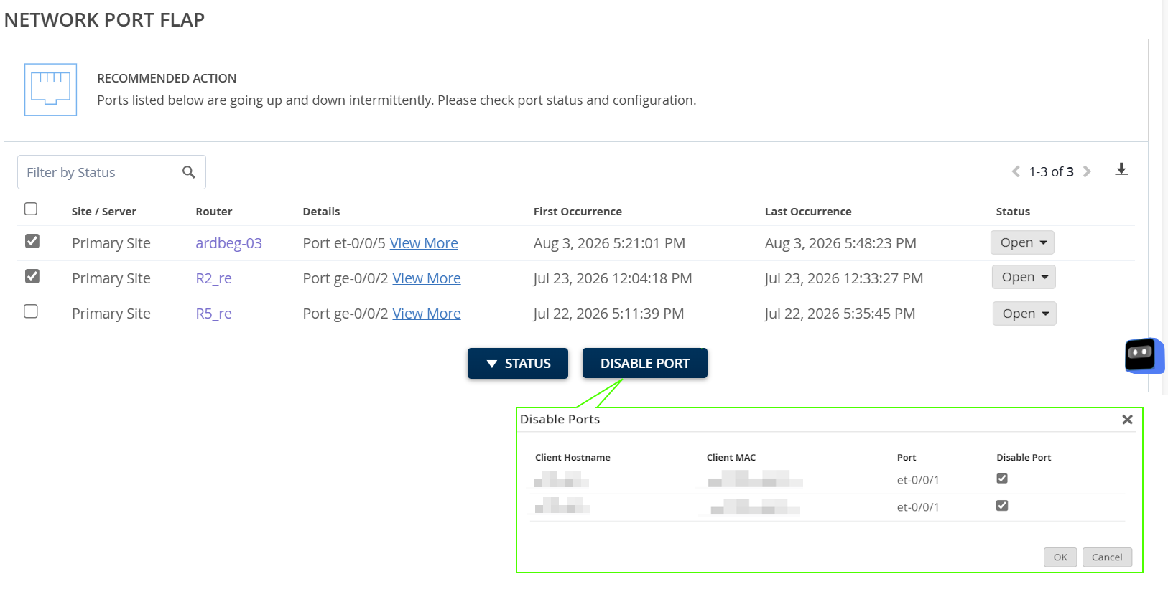The height and width of the screenshot is (589, 1168).
Task: Open the ardbeg-03 router link
Action: pos(228,243)
